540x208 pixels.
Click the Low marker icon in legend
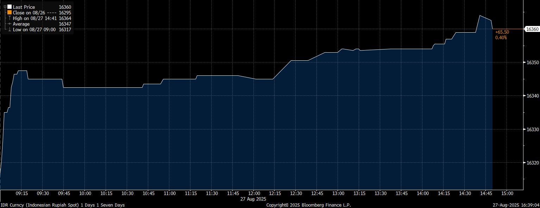click(x=10, y=30)
